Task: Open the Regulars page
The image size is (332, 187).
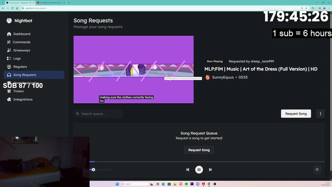Action: point(34,67)
